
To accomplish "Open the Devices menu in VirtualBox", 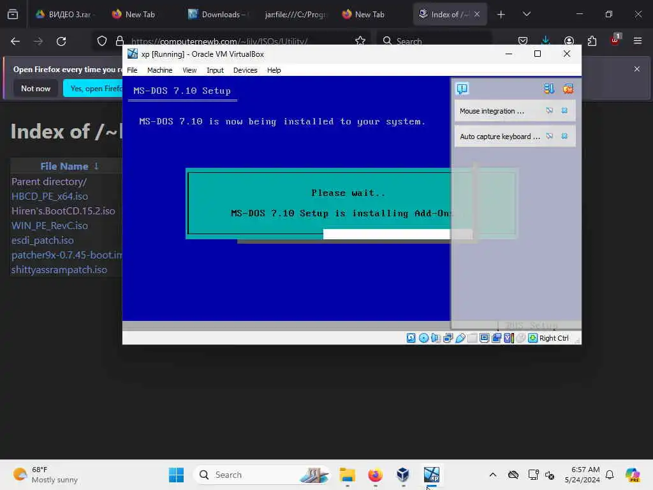I will click(x=246, y=70).
